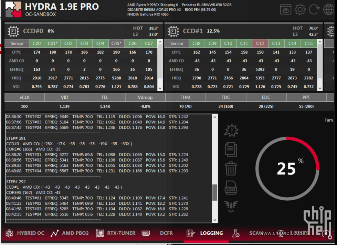Click the CCD#1 load value 12.5%
This screenshot has height=245, width=337.
(213, 31)
